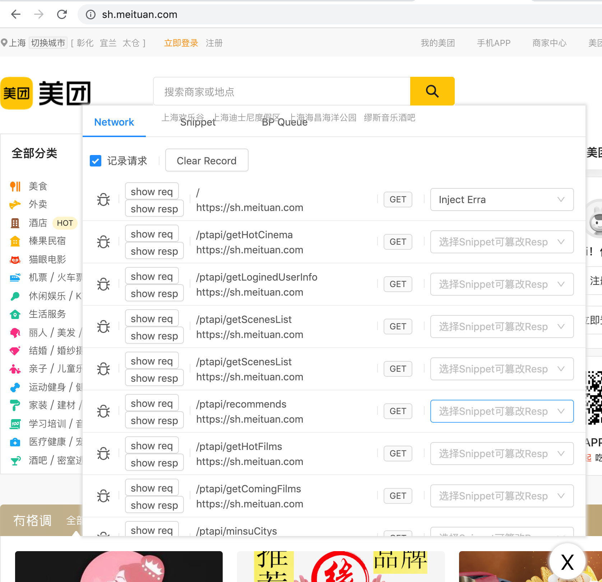The height and width of the screenshot is (582, 602).
Task: Go back using the browser back arrow
Action: 16,14
